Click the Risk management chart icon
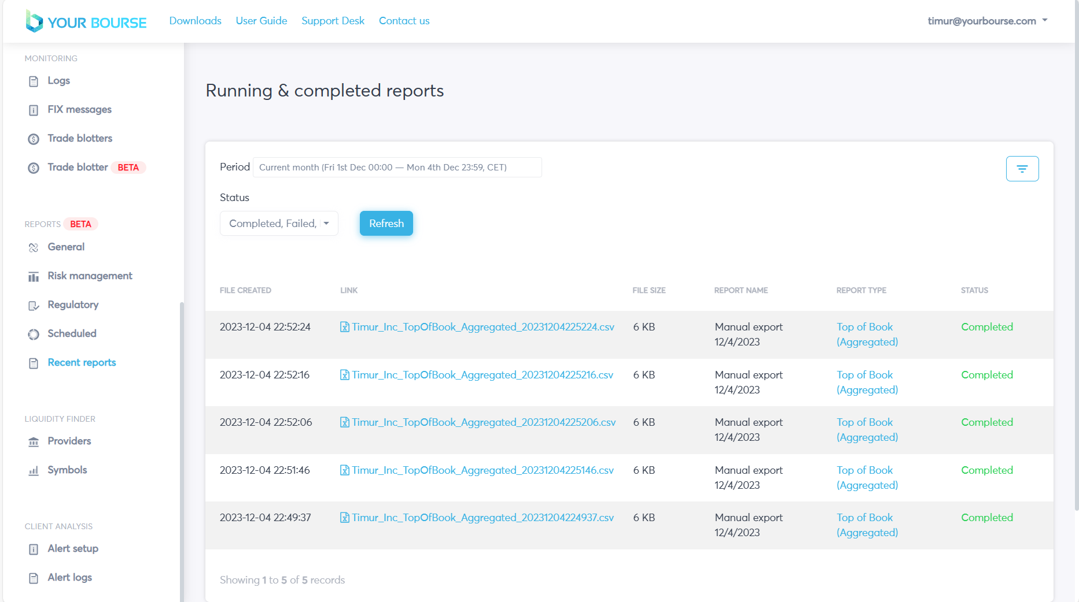Image resolution: width=1079 pixels, height=602 pixels. click(34, 277)
